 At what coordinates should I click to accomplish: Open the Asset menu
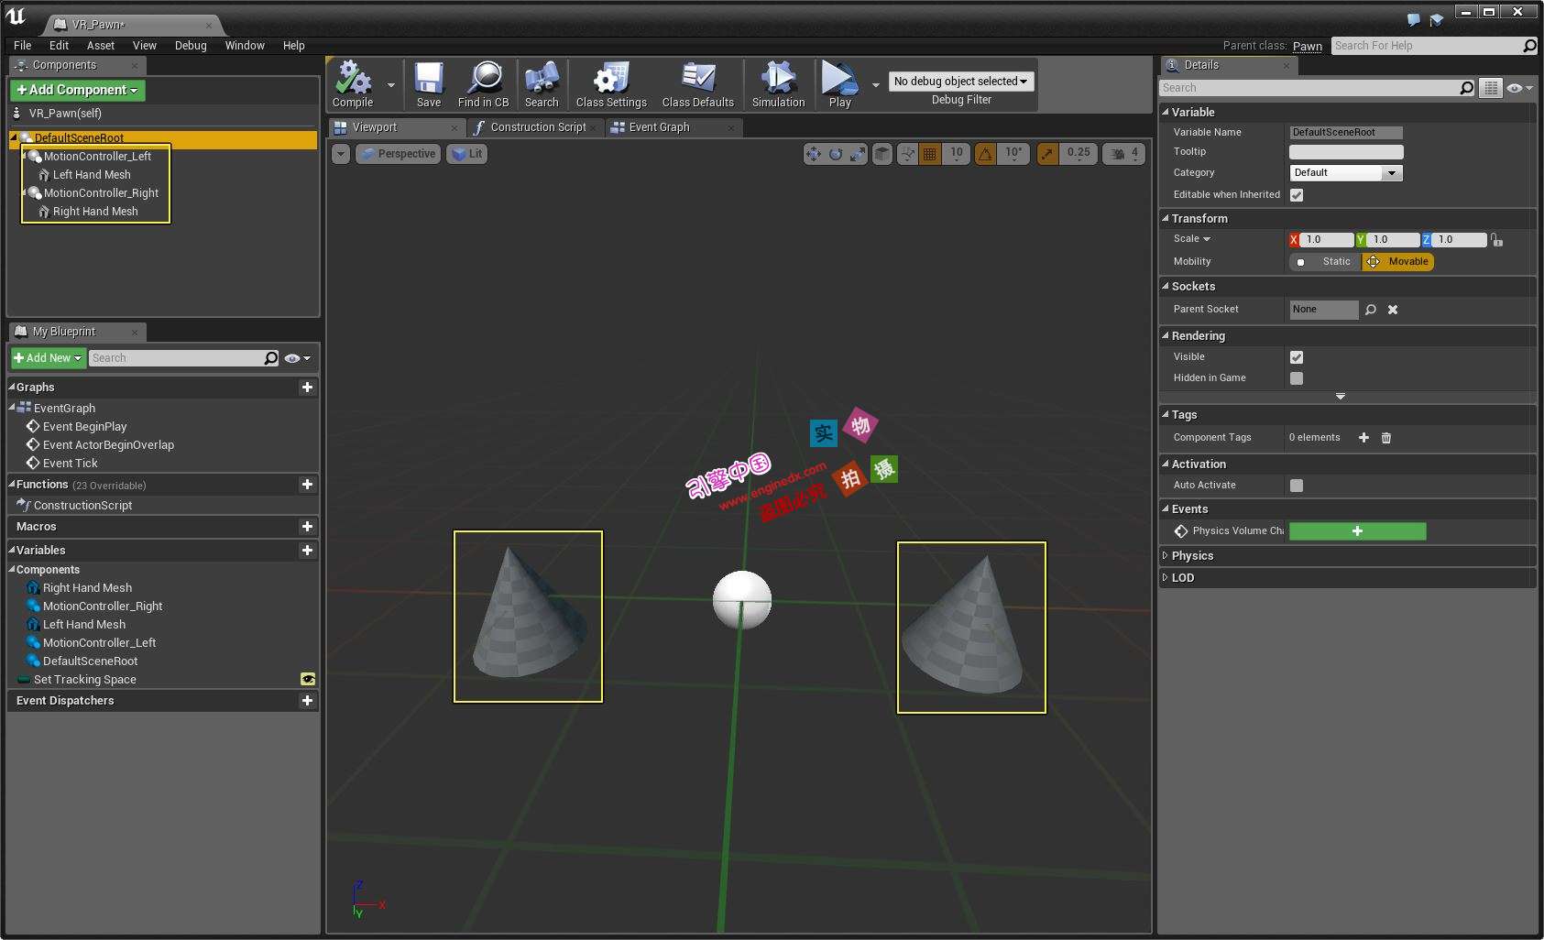point(101,46)
